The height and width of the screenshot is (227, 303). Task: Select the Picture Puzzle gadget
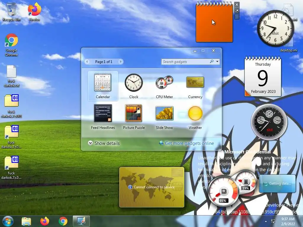(134, 117)
